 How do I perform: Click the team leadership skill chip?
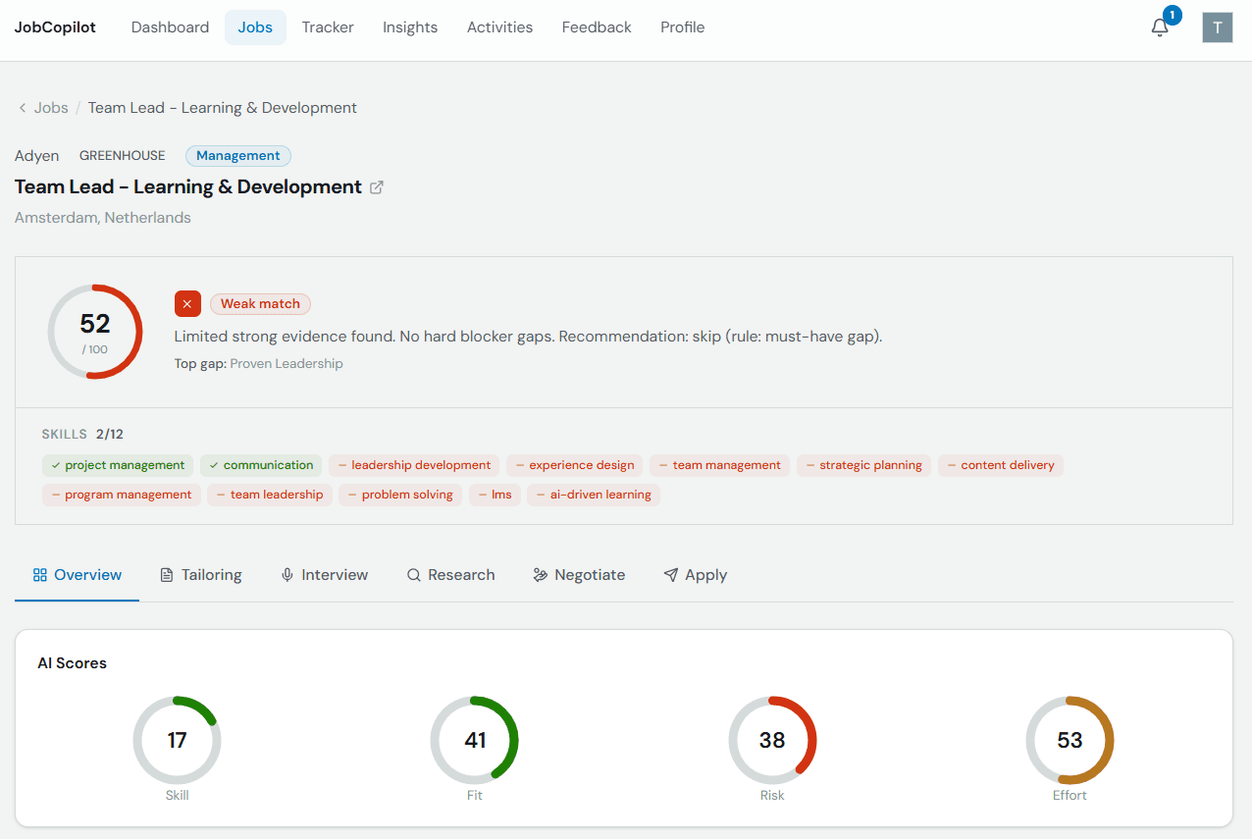point(270,495)
